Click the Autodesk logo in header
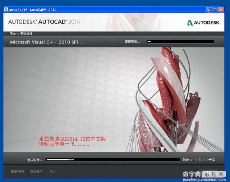 pyautogui.click(x=204, y=23)
